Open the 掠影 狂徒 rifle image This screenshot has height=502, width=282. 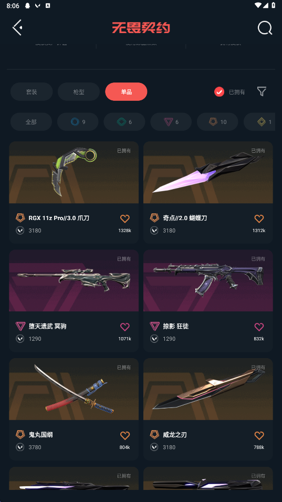click(x=208, y=281)
